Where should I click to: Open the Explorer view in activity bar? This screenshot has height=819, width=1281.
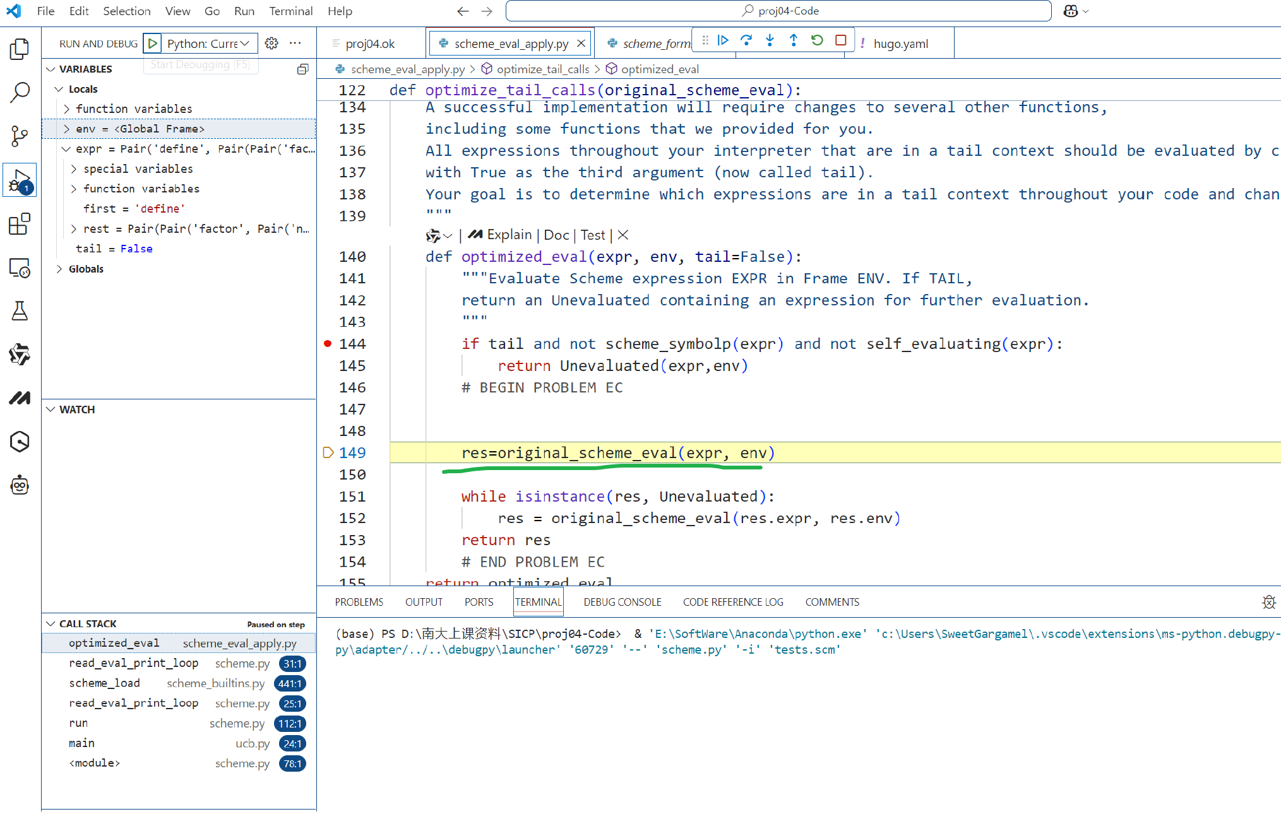tap(20, 49)
